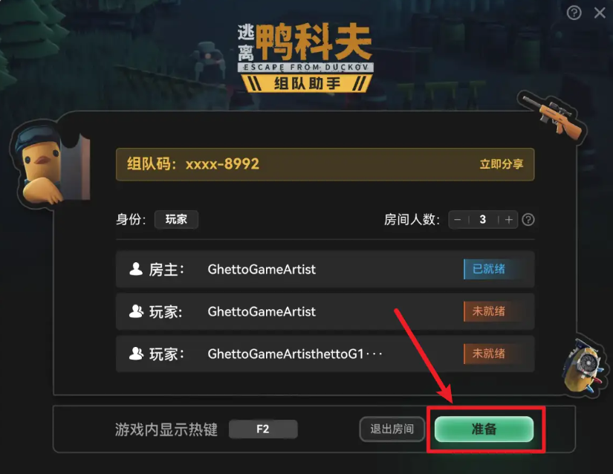This screenshot has height=474, width=613.
Task: Click 立即分享 to share team code
Action: 502,164
